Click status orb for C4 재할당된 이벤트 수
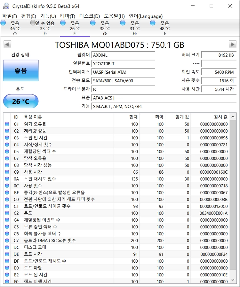The width and height of the screenshot is (240, 287). [7, 220]
